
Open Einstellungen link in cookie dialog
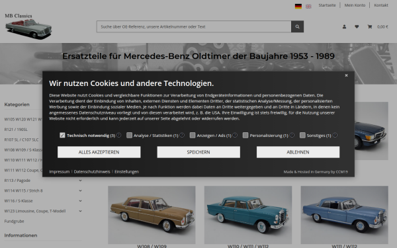pyautogui.click(x=126, y=171)
